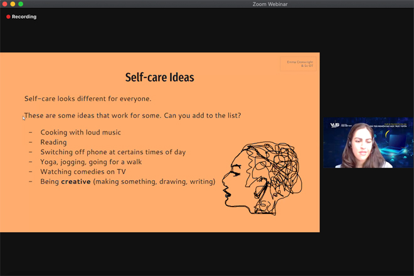Viewport: 414px width, 276px height.
Task: Click the bold word 'creative' on slide
Action: [76, 181]
